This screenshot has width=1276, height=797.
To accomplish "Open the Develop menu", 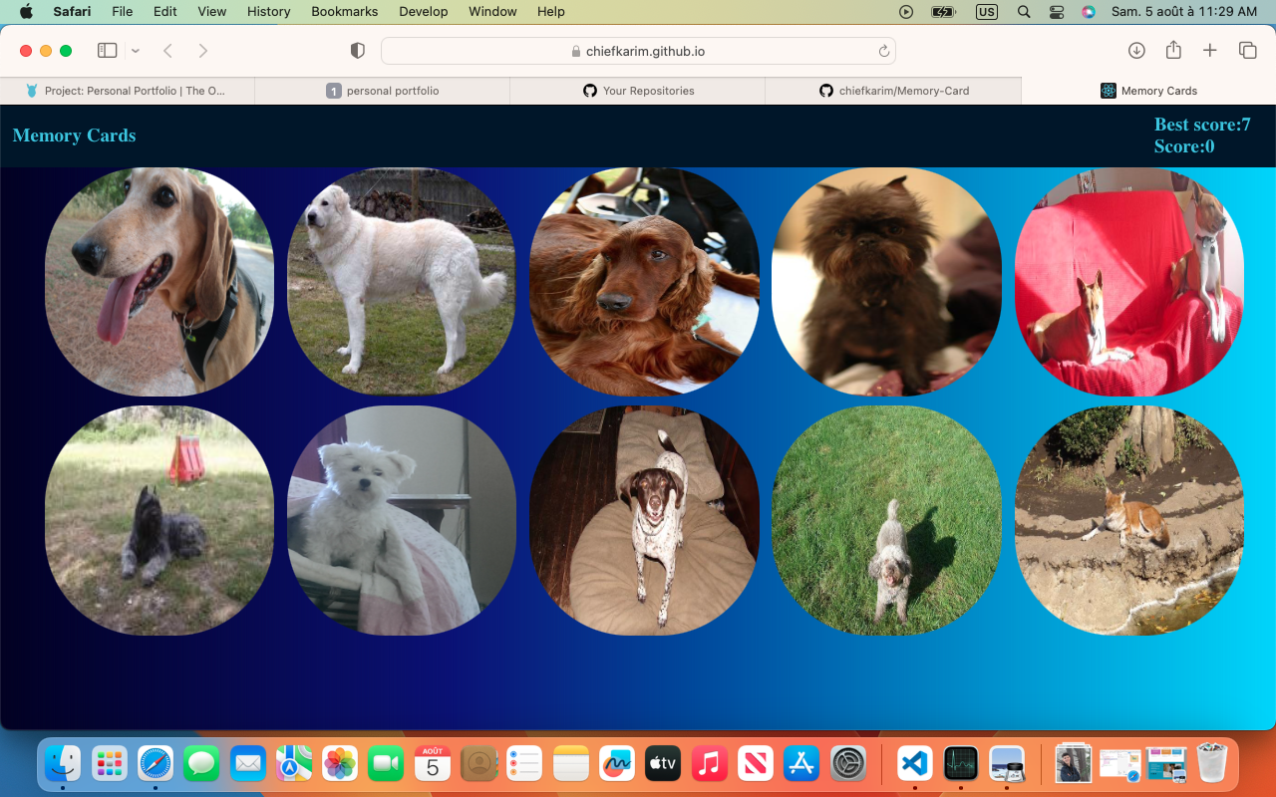I will tap(423, 12).
